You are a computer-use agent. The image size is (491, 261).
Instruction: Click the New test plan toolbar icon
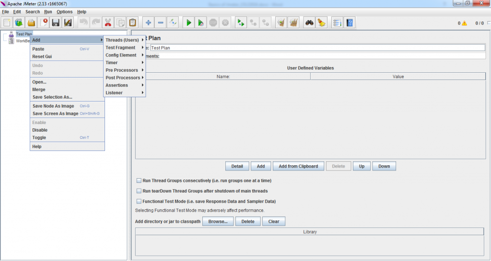7,23
